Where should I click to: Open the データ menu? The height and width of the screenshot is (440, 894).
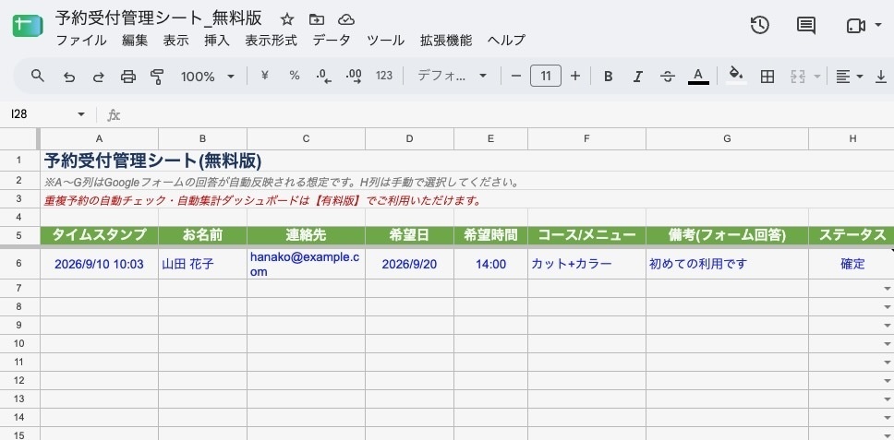[x=332, y=41]
